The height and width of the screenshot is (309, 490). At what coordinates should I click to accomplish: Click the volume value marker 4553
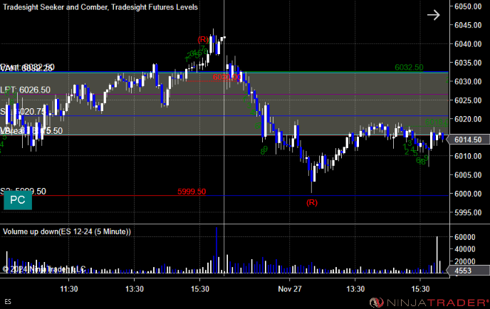click(468, 271)
